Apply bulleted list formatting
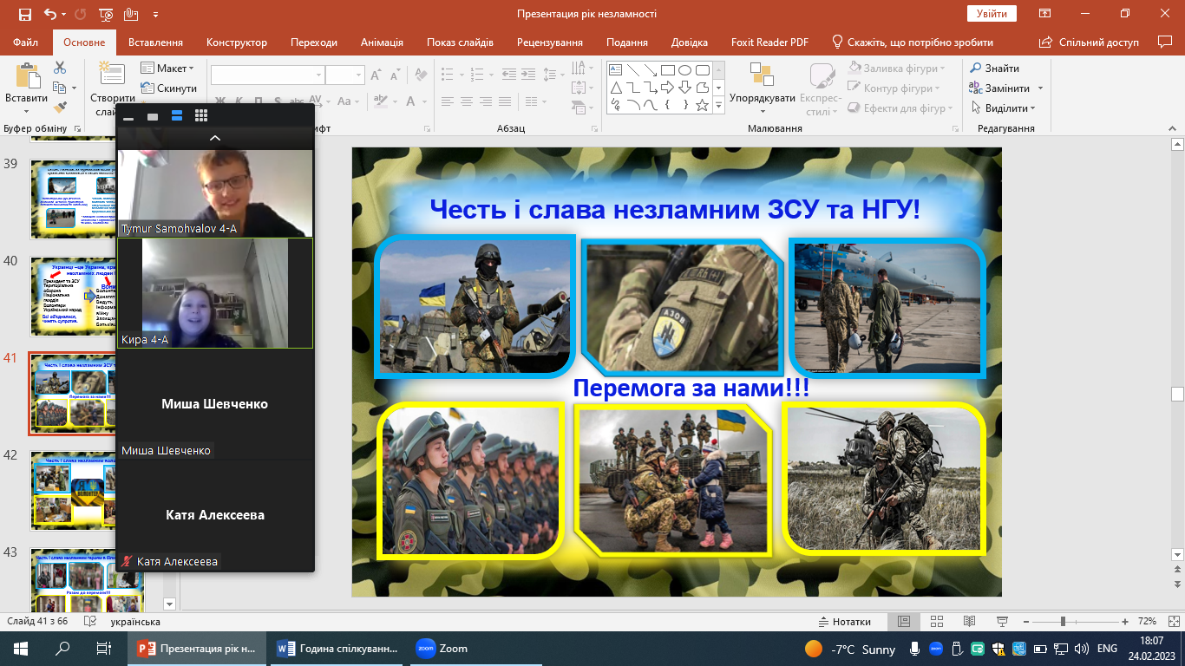1185x666 pixels. coord(446,75)
